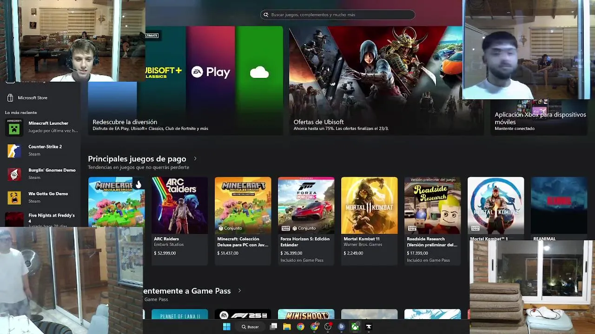Click 'Mortal Kombat 11' title text
This screenshot has width=595, height=334.
tap(362, 239)
